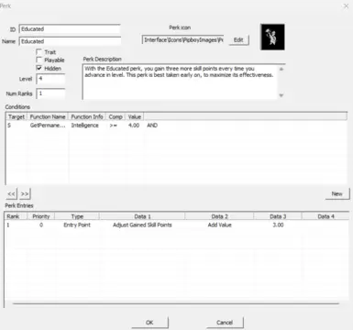
Task: Click the >> next condition arrow button
Action: tap(25, 194)
